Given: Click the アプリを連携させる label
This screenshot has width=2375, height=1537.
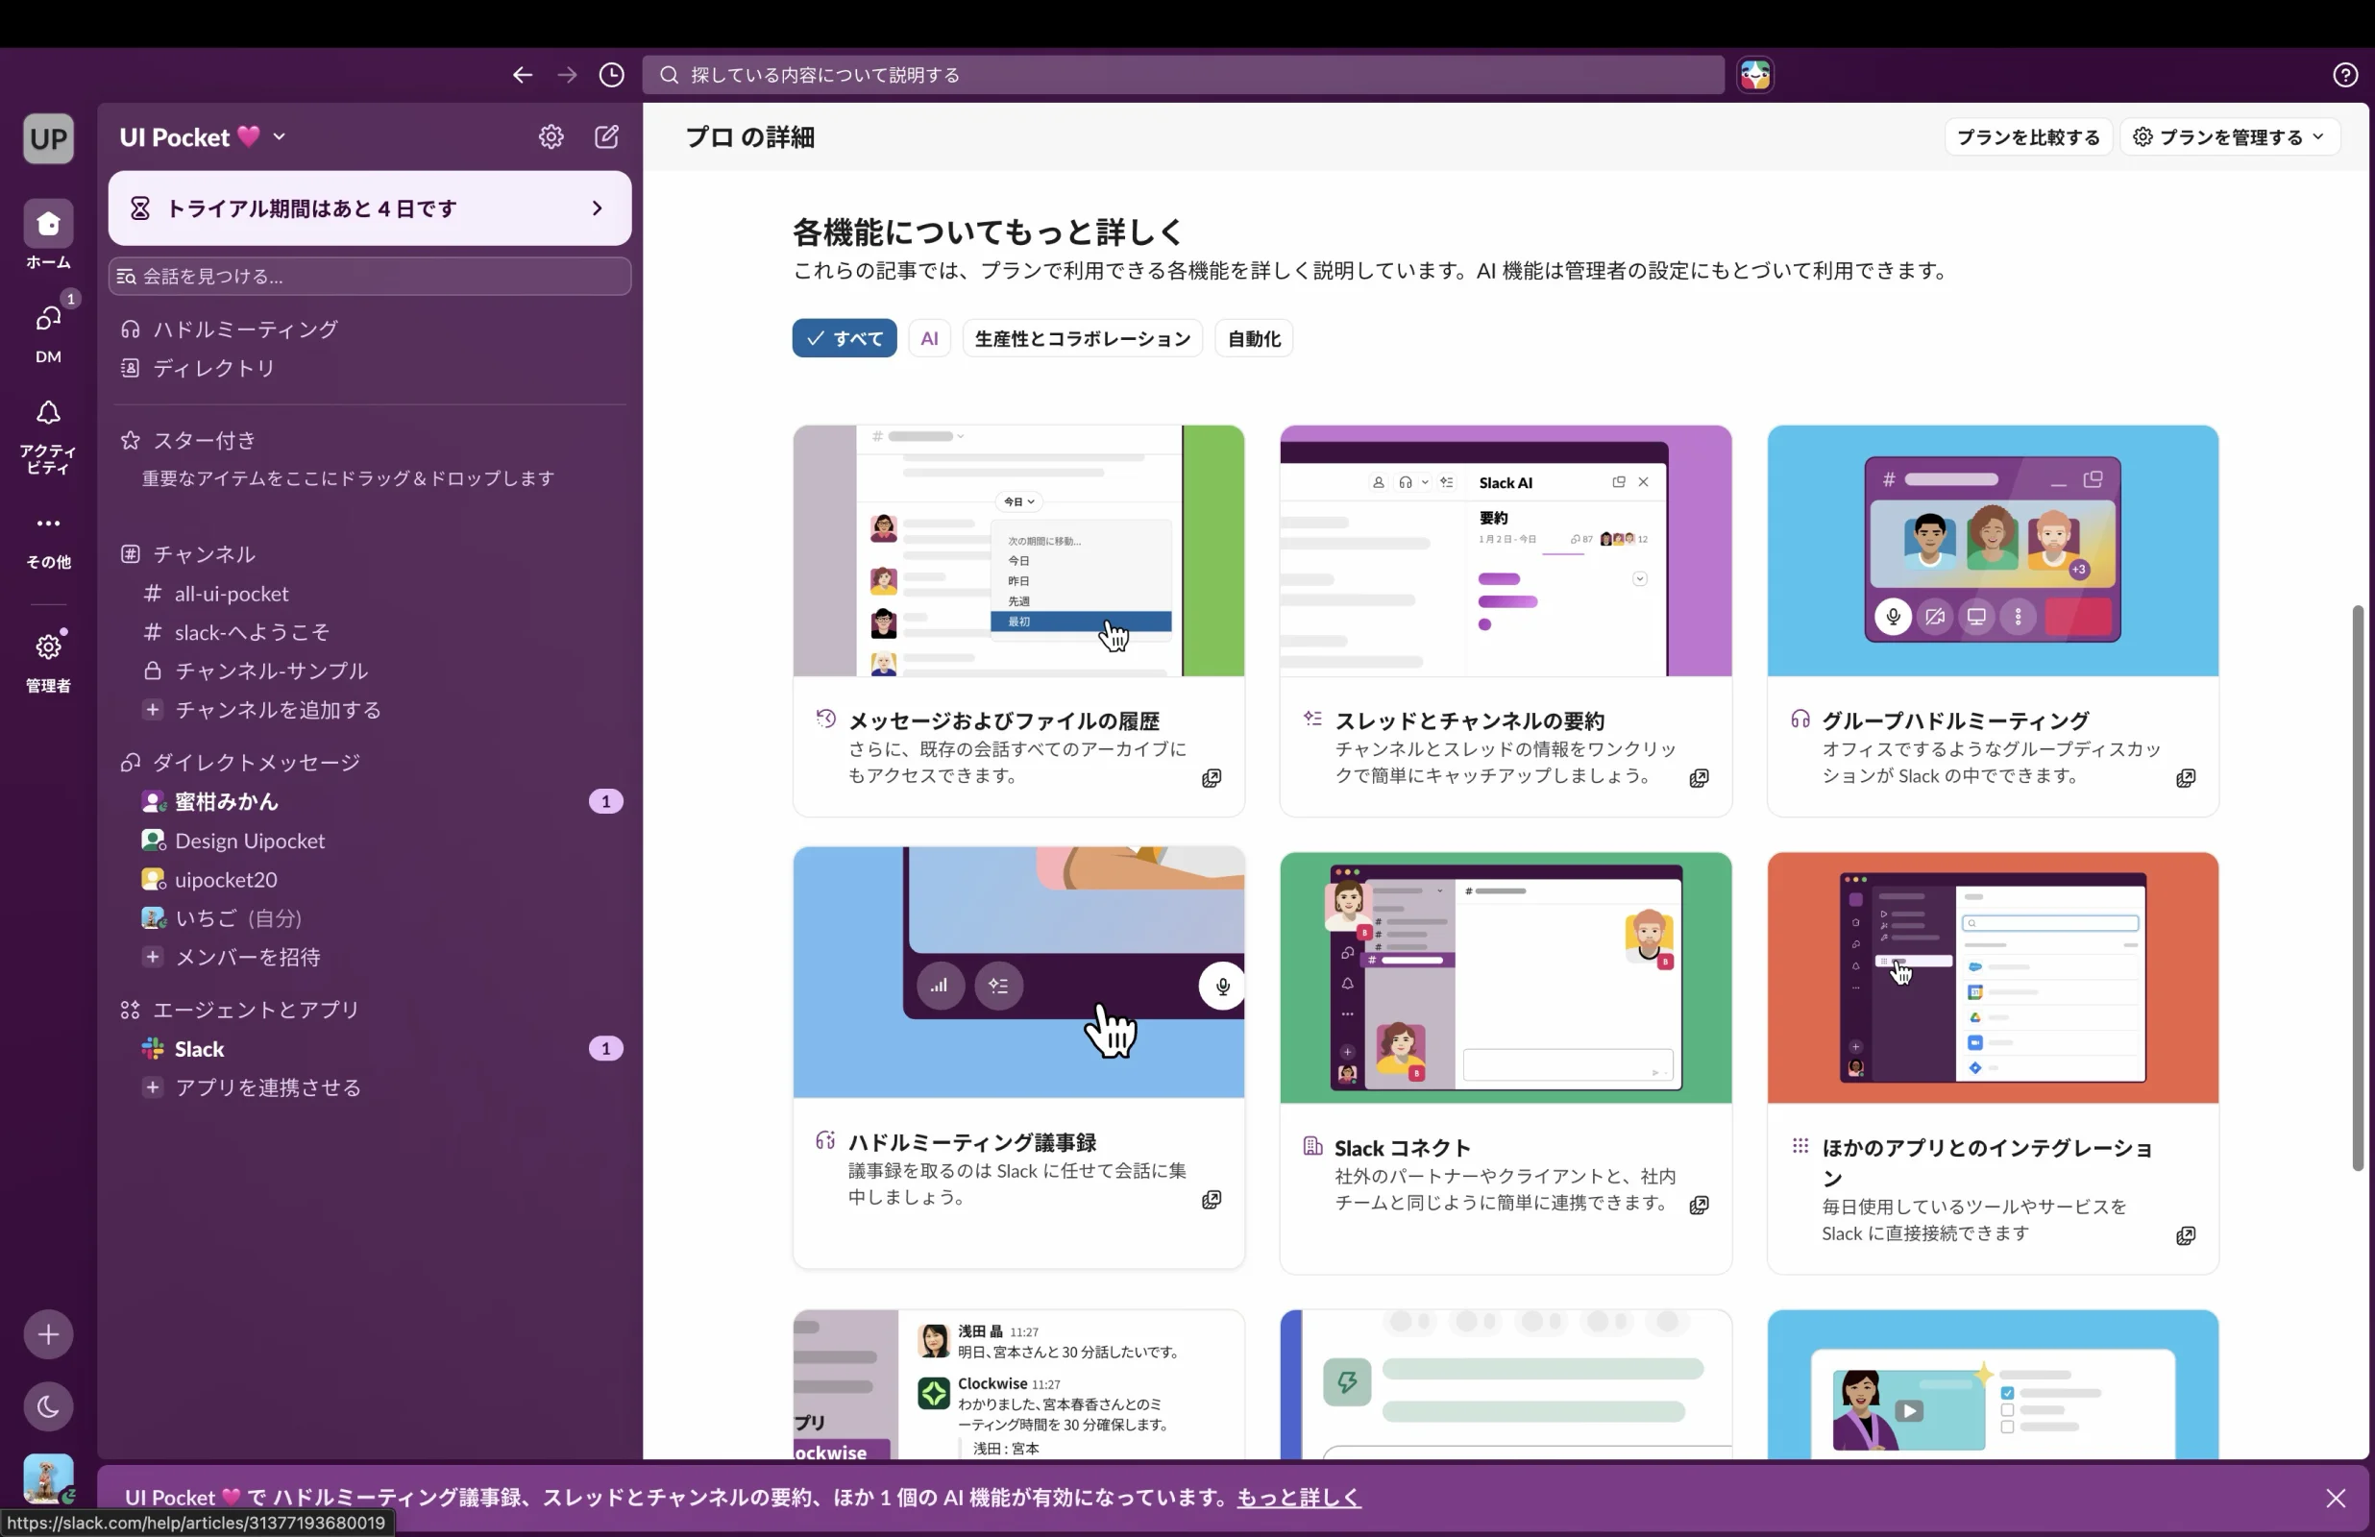Looking at the screenshot, I should click(x=267, y=1086).
